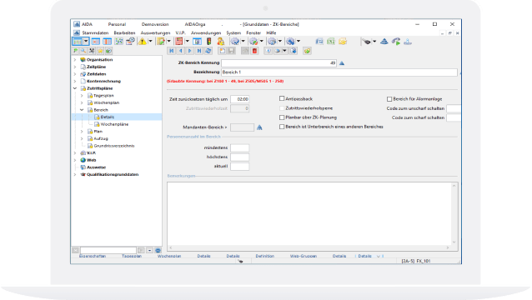The width and height of the screenshot is (532, 300).
Task: Expand the Aufzug tree node
Action: click(x=82, y=138)
